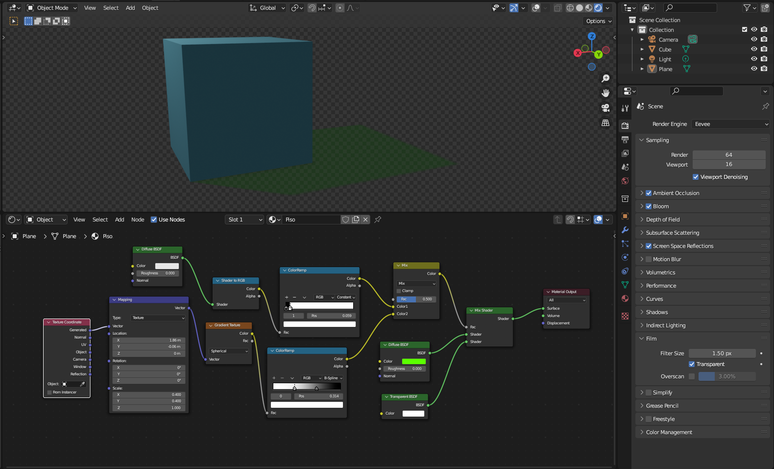The image size is (774, 469).
Task: Open the node editor Node menu
Action: [138, 220]
